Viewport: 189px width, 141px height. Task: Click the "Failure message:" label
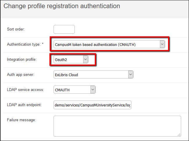21,120
